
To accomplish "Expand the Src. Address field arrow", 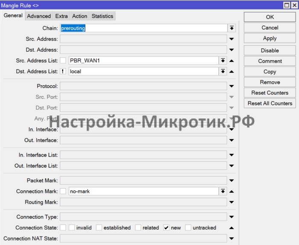I will [232, 39].
